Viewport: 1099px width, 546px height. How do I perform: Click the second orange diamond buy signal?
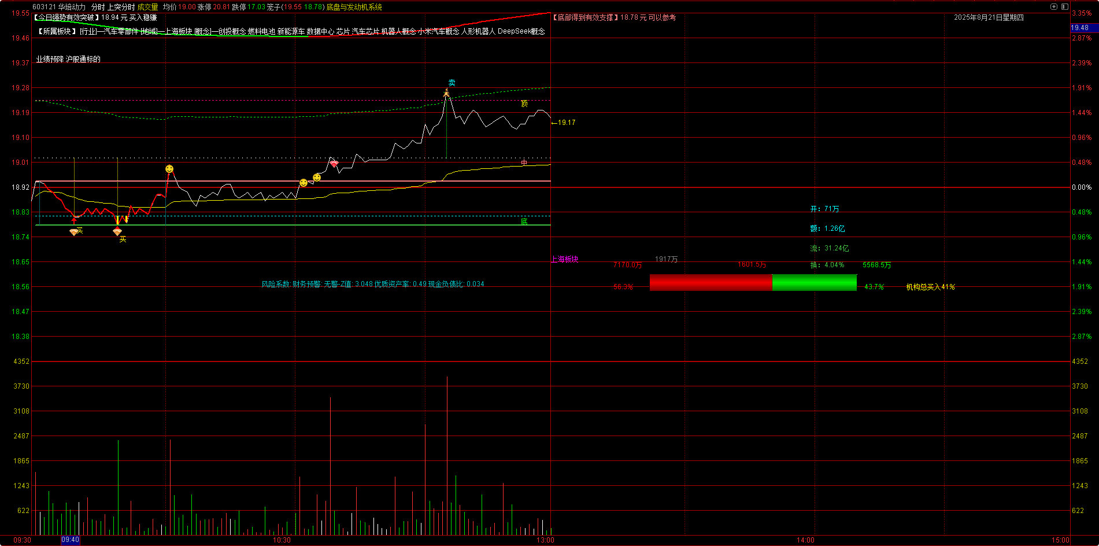(117, 232)
